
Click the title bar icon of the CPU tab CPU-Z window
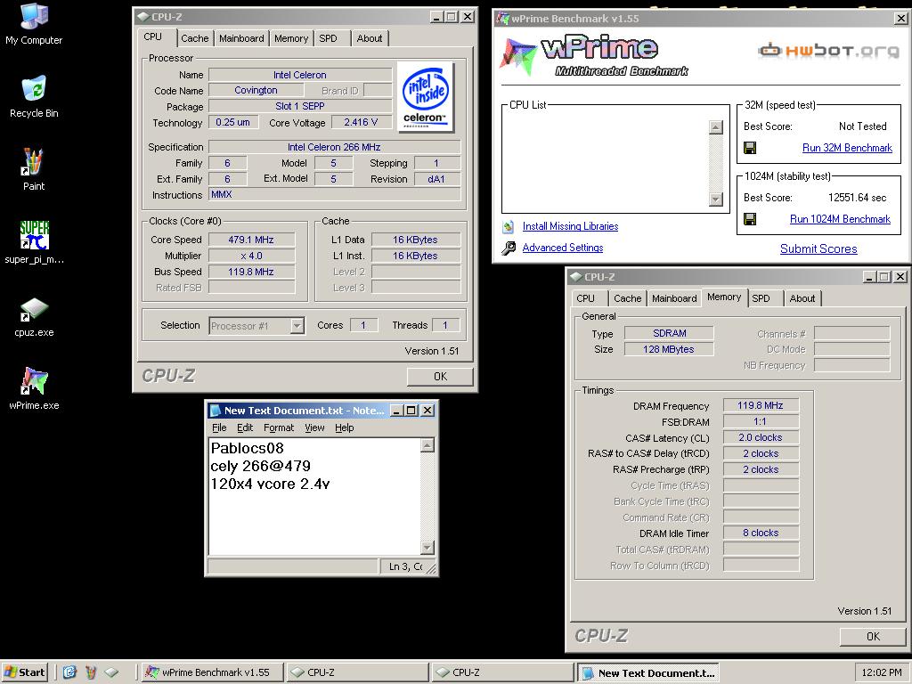pyautogui.click(x=143, y=17)
